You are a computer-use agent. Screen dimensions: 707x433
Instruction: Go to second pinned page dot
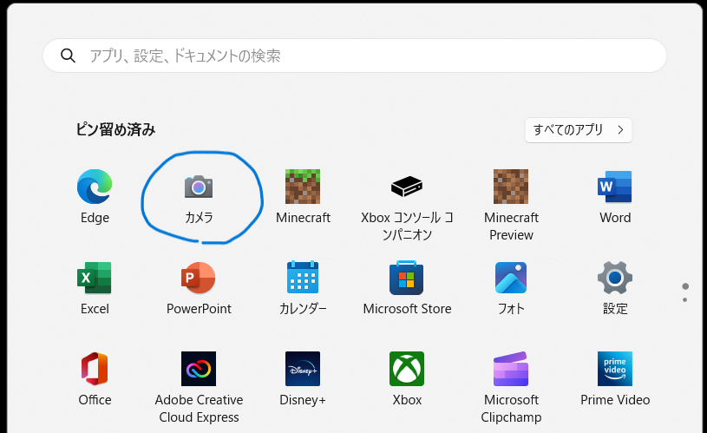pyautogui.click(x=685, y=300)
